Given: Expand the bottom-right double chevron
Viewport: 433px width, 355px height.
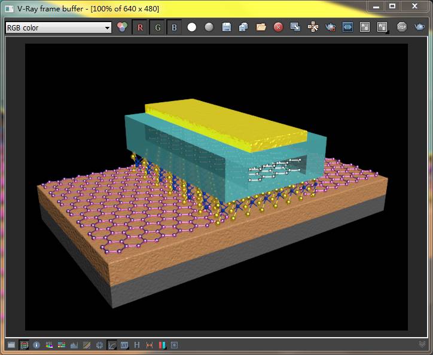Looking at the screenshot, I should (422, 345).
